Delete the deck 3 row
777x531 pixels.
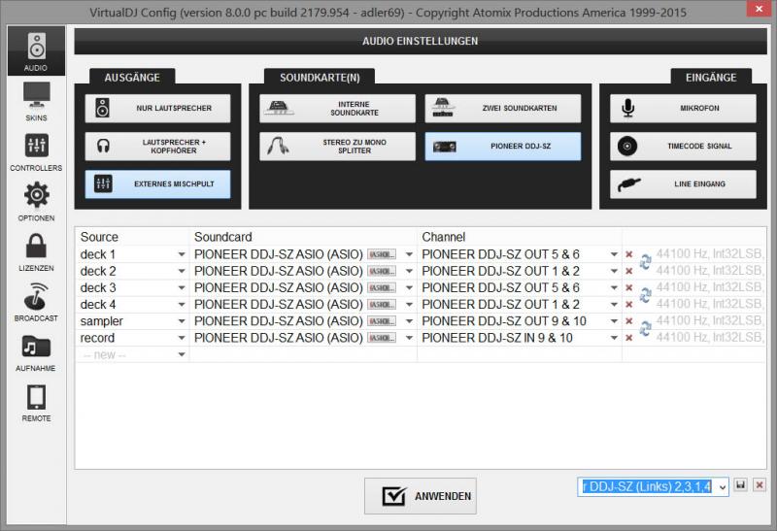click(x=628, y=287)
